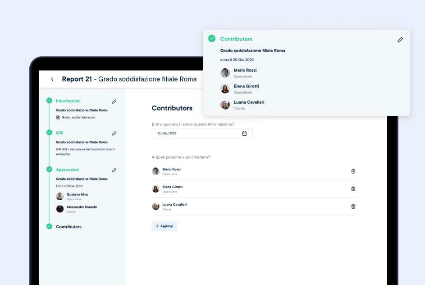
Task: Click 'Entro il 20 Giu 2023' under Approvatori
Action: (69, 186)
